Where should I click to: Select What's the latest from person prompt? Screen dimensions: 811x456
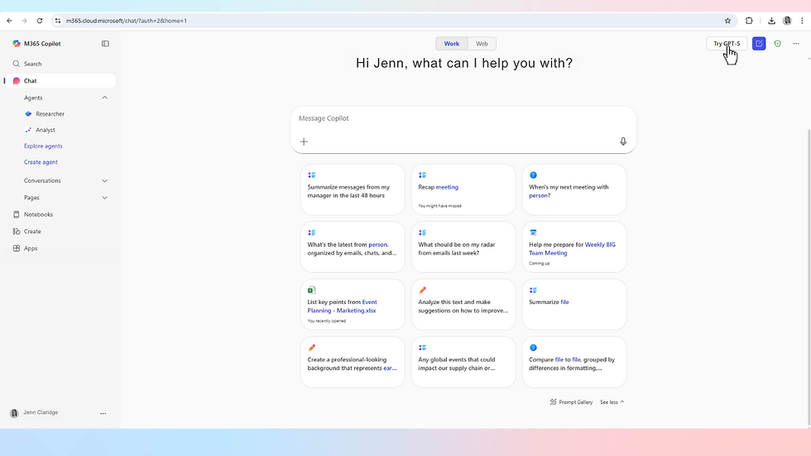coord(353,247)
